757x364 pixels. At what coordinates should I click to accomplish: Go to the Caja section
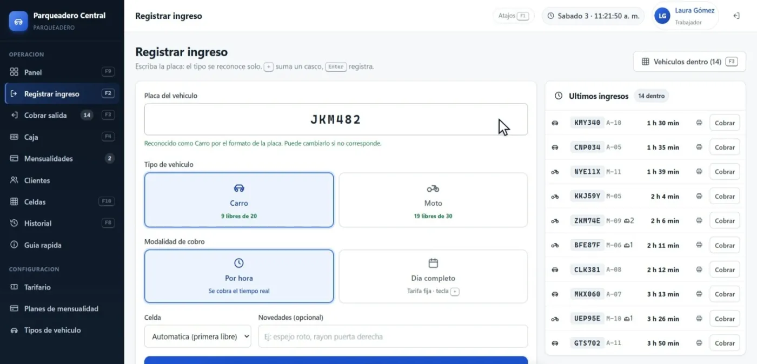(62, 137)
